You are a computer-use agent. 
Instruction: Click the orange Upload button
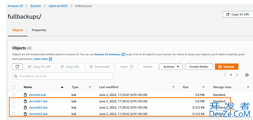pos(227,66)
